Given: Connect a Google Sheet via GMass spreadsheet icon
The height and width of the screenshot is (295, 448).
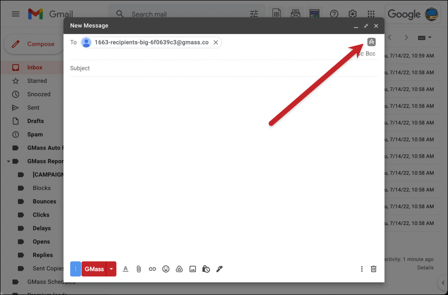Looking at the screenshot, I should [276, 14].
